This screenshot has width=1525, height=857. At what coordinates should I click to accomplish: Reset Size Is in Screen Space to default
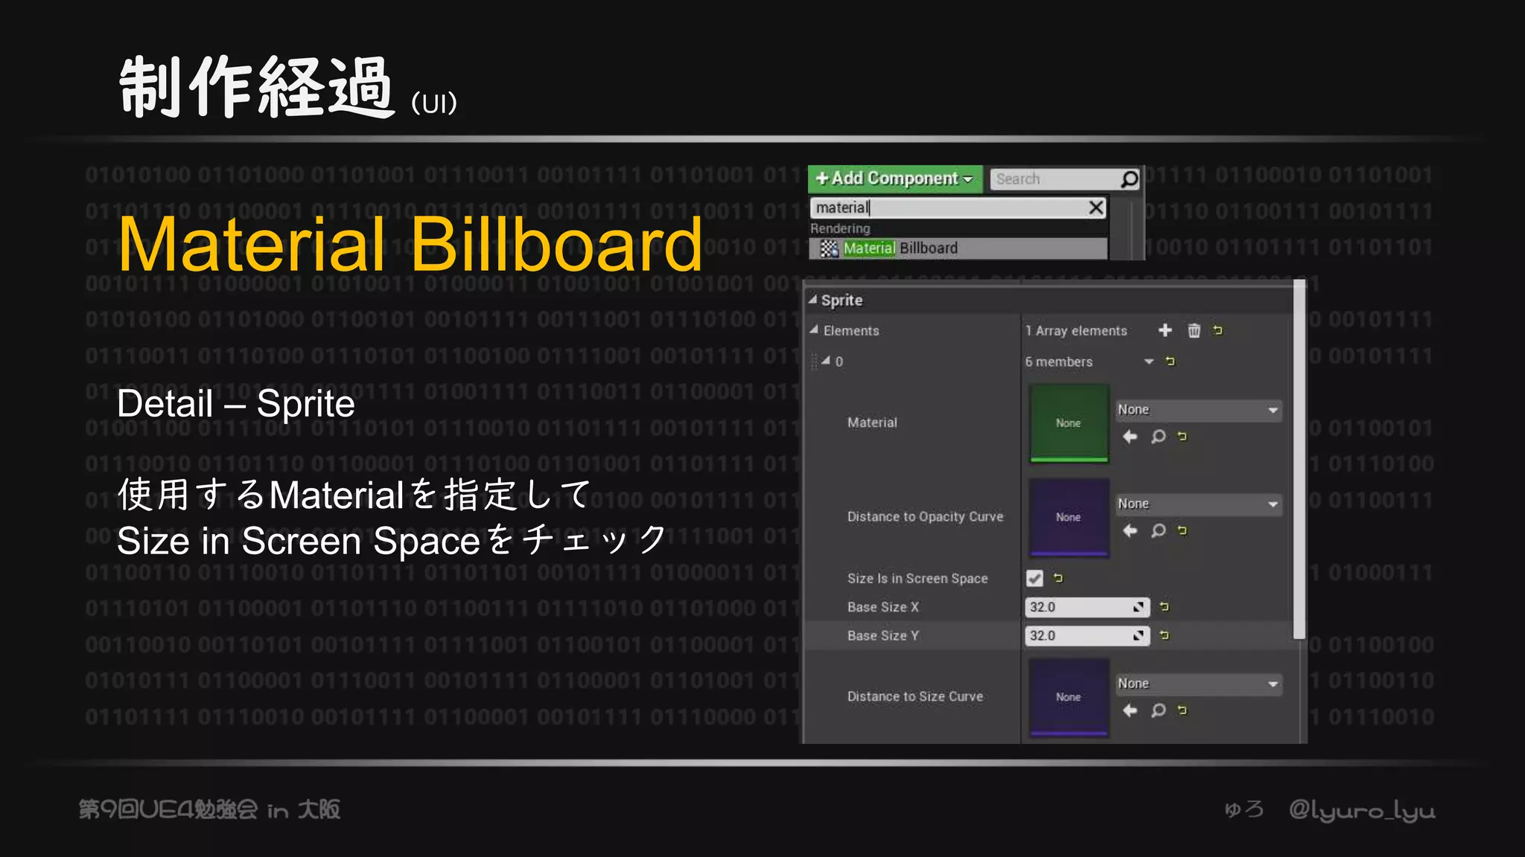click(1059, 578)
